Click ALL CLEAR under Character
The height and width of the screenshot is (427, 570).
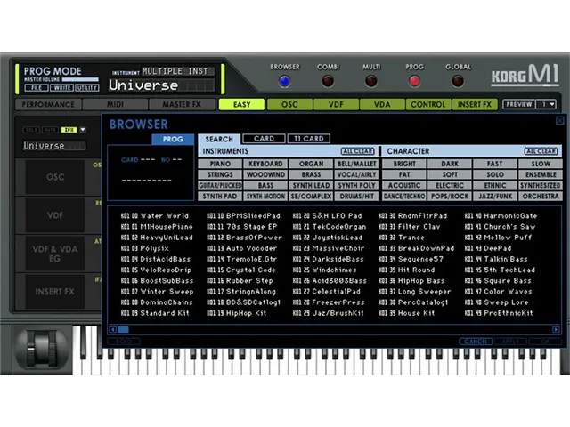(541, 151)
